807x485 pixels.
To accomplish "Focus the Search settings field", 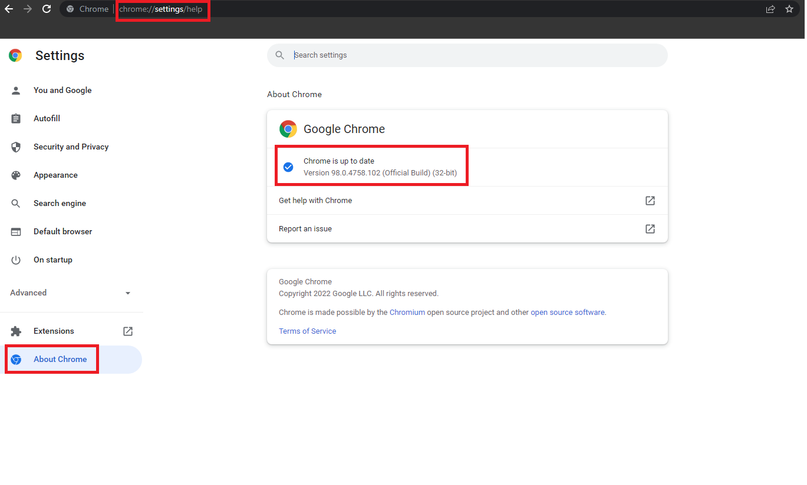I will pyautogui.click(x=467, y=55).
